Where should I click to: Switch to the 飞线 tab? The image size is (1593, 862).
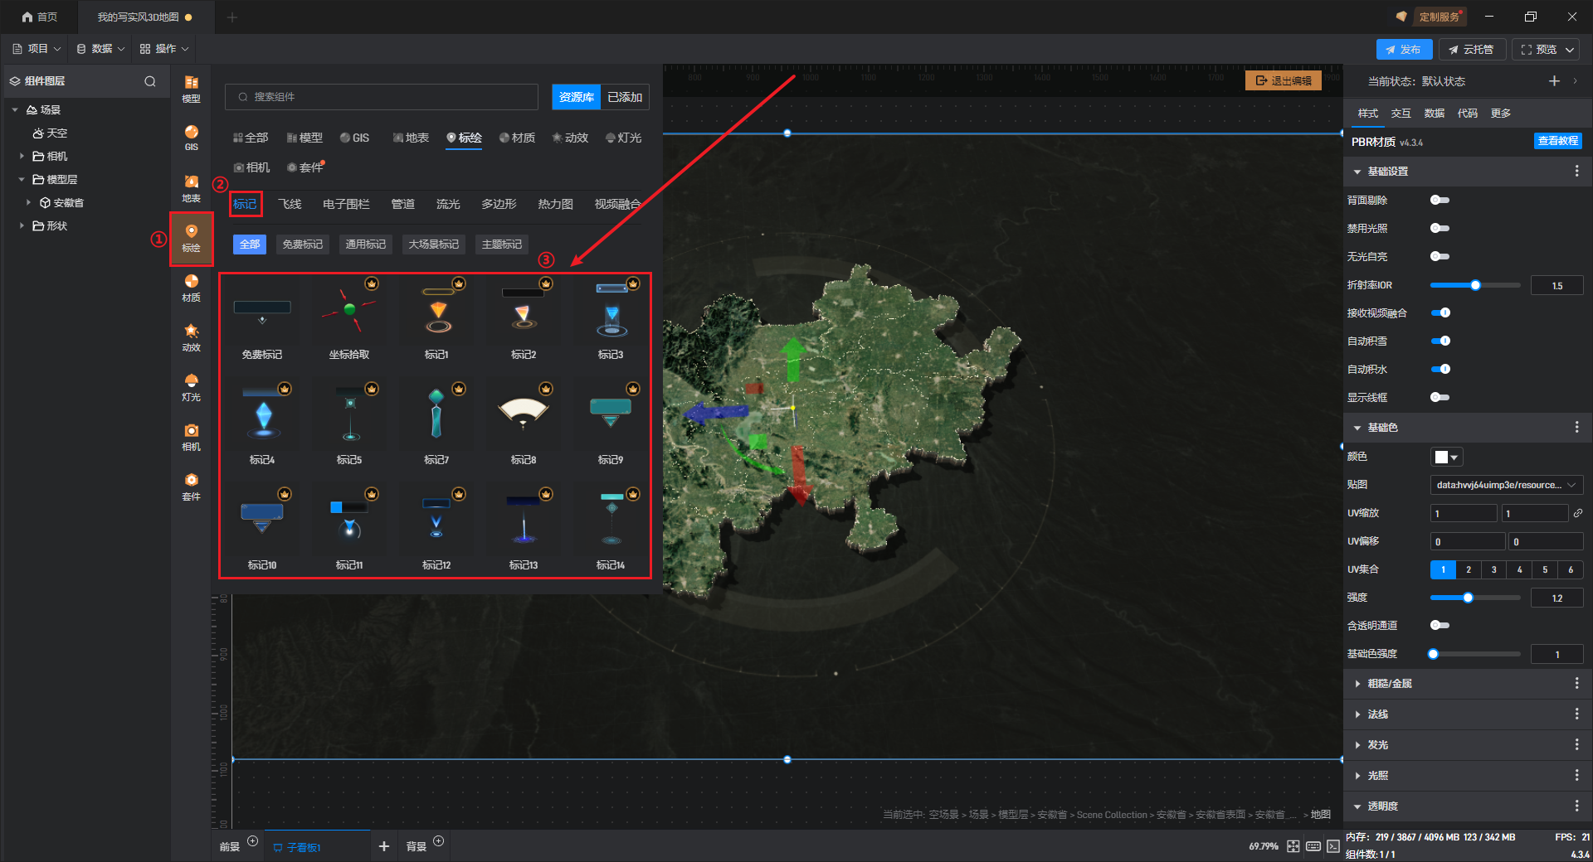(x=290, y=204)
